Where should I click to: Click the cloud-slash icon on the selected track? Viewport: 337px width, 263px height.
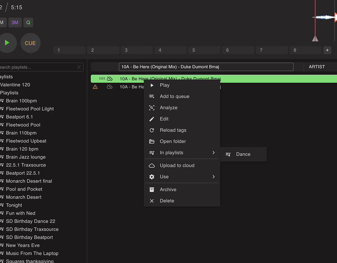pos(110,79)
